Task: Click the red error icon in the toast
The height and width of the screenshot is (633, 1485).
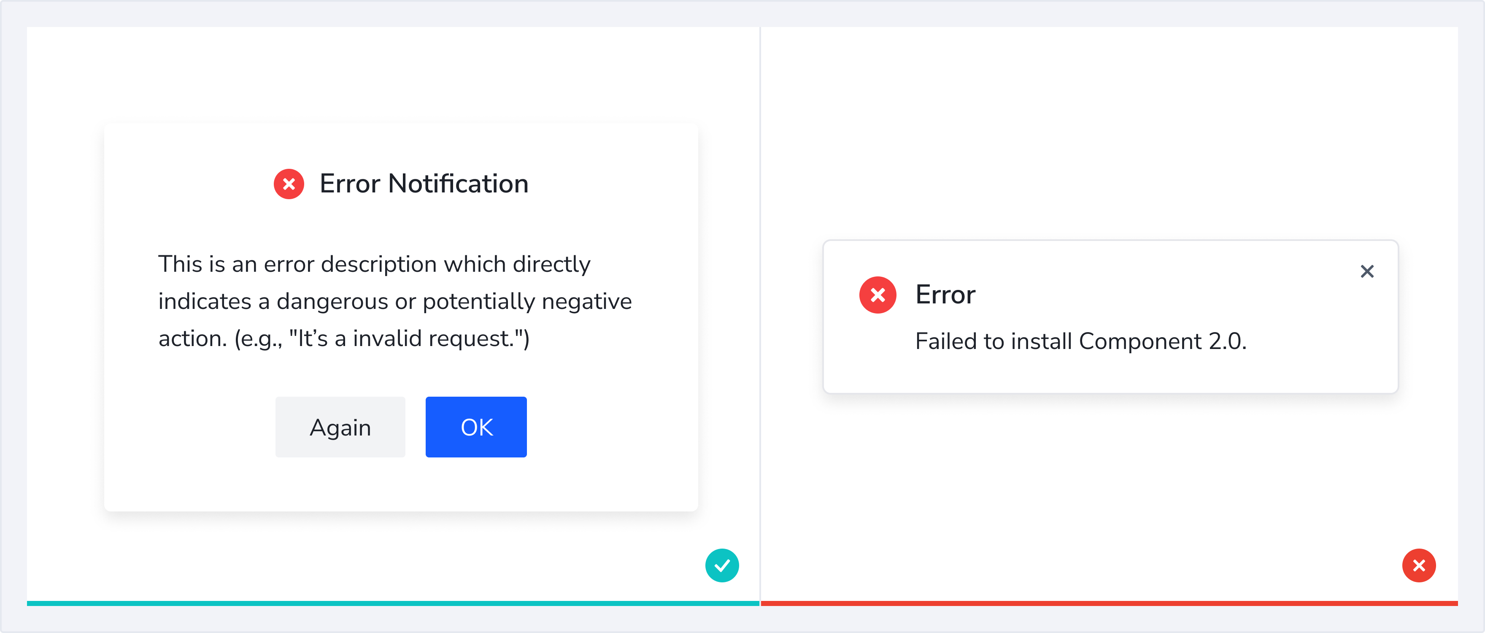Action: click(877, 295)
